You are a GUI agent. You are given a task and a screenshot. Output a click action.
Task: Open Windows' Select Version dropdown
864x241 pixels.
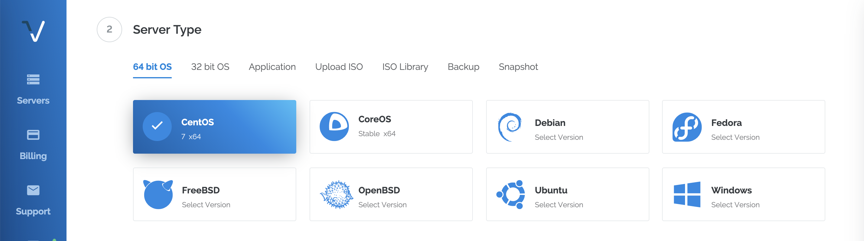[735, 205]
